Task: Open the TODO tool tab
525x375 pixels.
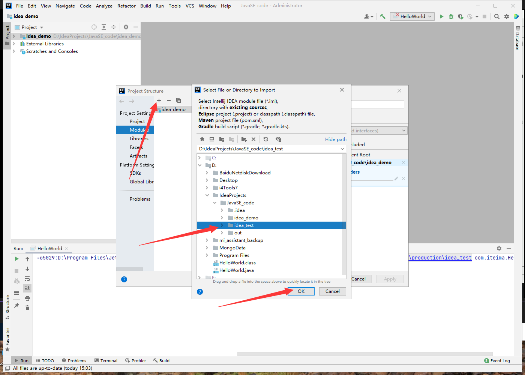Action: coord(45,360)
